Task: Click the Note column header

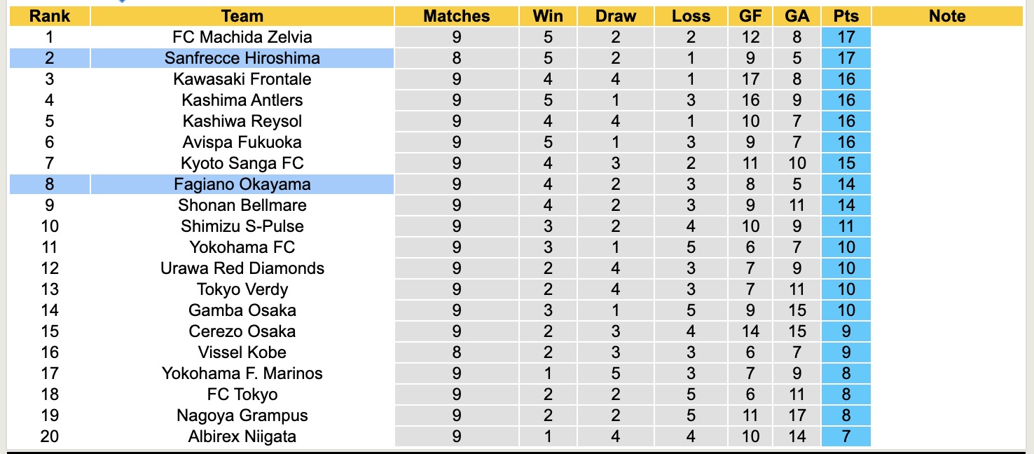Action: click(x=947, y=16)
